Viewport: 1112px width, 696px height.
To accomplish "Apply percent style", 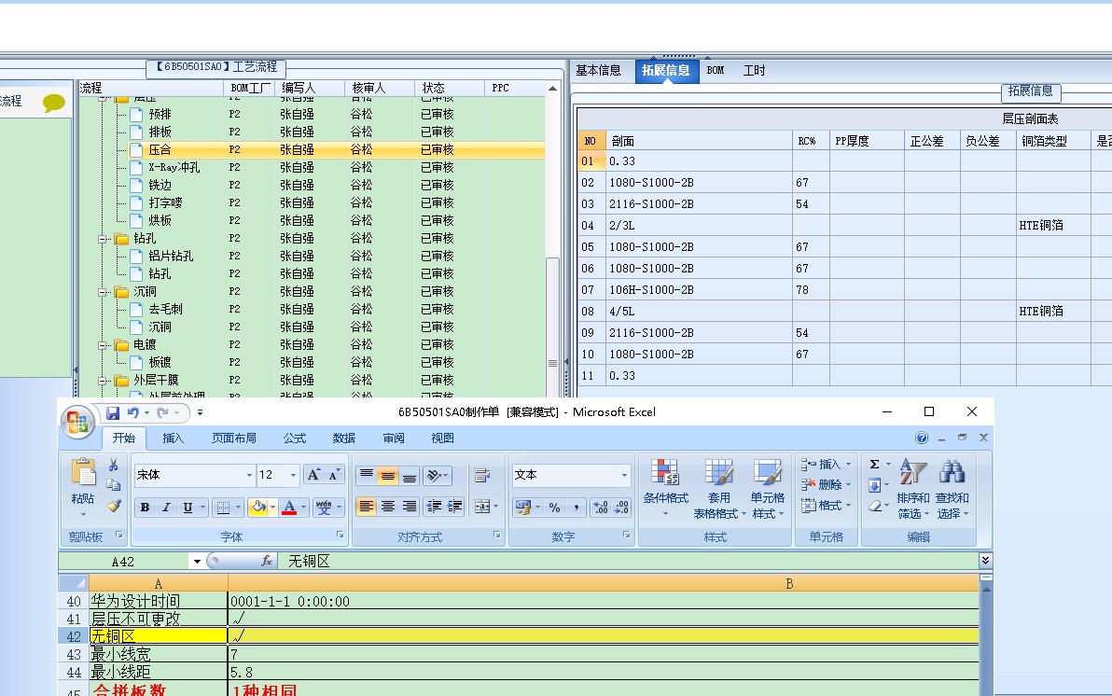I will pyautogui.click(x=554, y=508).
